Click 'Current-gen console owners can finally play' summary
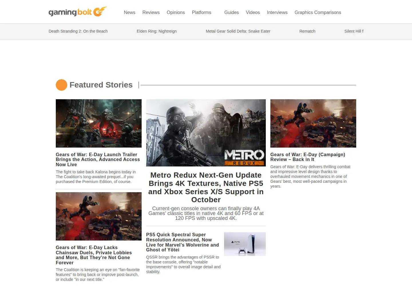 click(x=206, y=213)
